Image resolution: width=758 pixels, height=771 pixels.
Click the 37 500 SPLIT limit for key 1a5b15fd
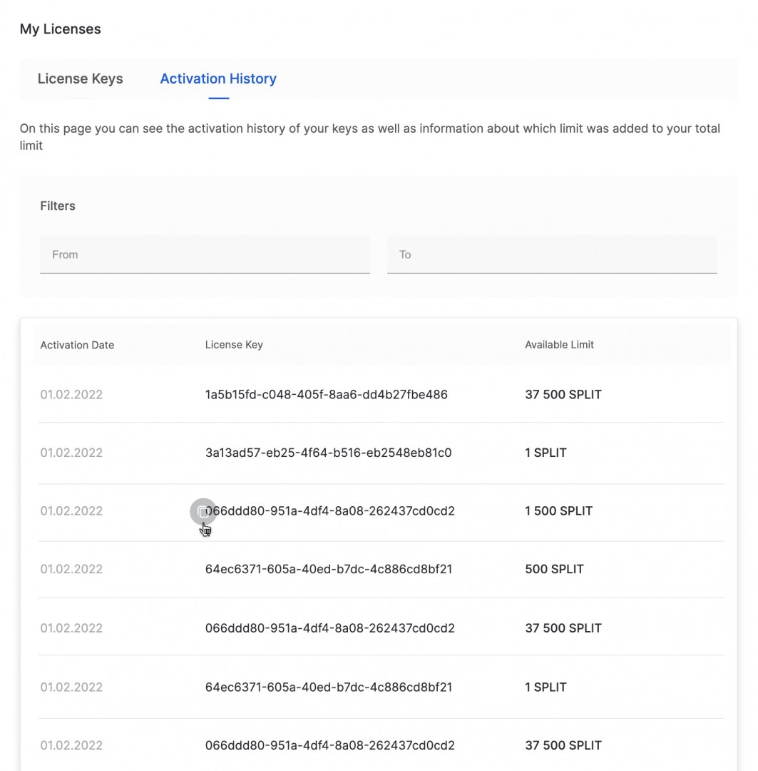pos(563,395)
